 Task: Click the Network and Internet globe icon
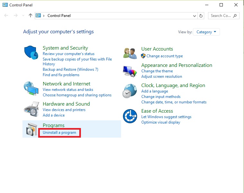coord(31,88)
